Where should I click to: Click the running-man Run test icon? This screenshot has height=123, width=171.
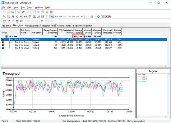23,12
